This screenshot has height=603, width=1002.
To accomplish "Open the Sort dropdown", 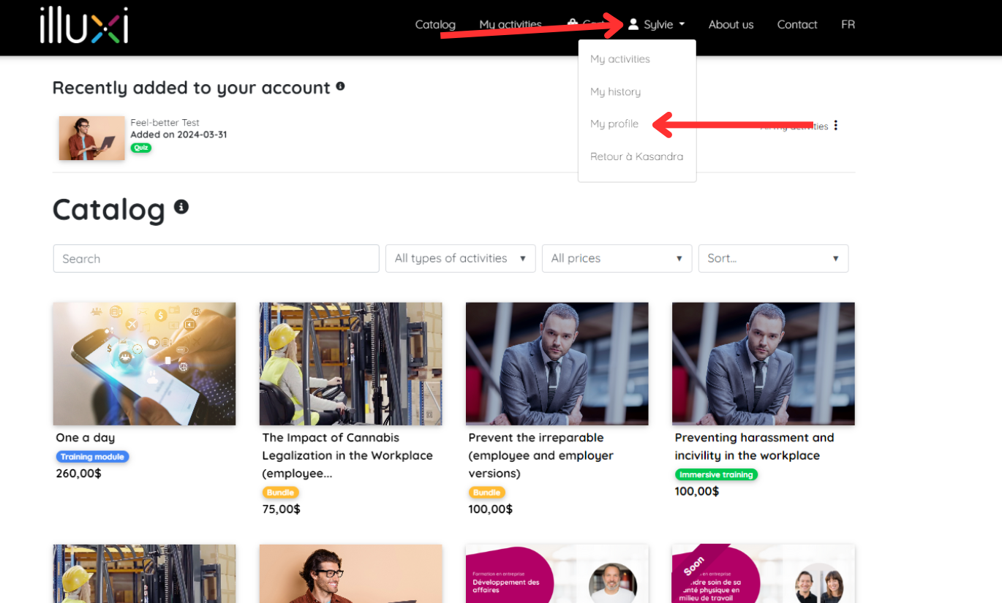I will point(773,259).
